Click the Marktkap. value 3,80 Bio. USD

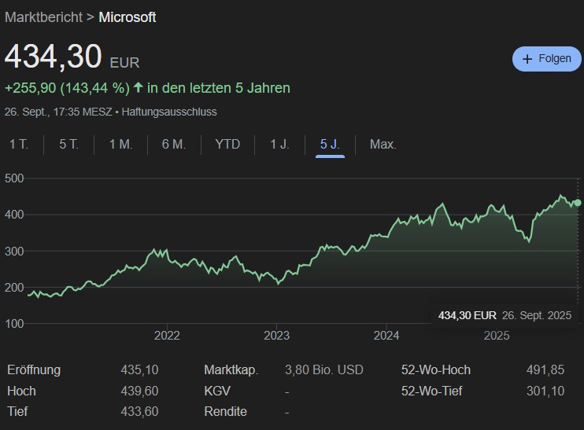click(x=324, y=369)
